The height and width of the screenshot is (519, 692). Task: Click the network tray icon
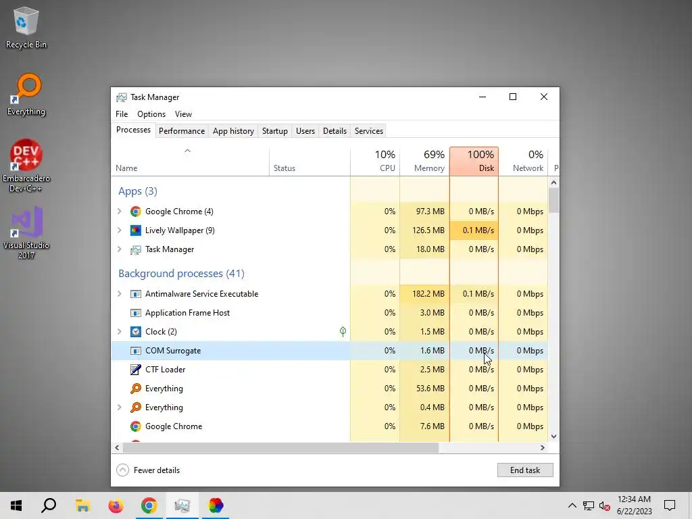[x=589, y=505]
